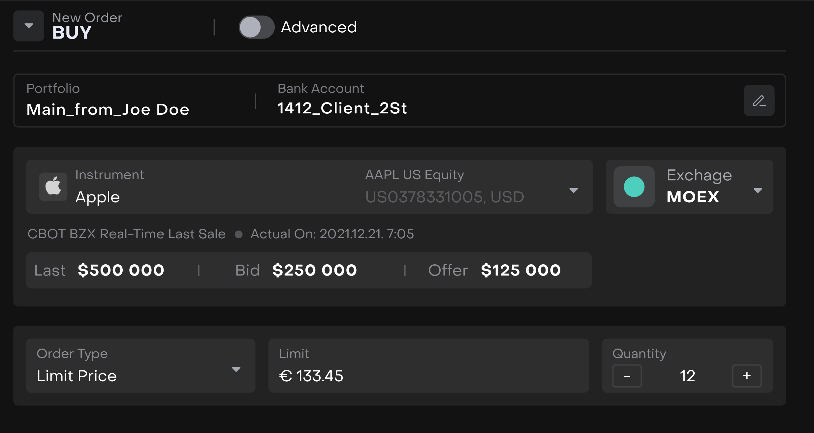Expand the Instrument dropdown arrow
814x433 pixels.
pos(574,190)
